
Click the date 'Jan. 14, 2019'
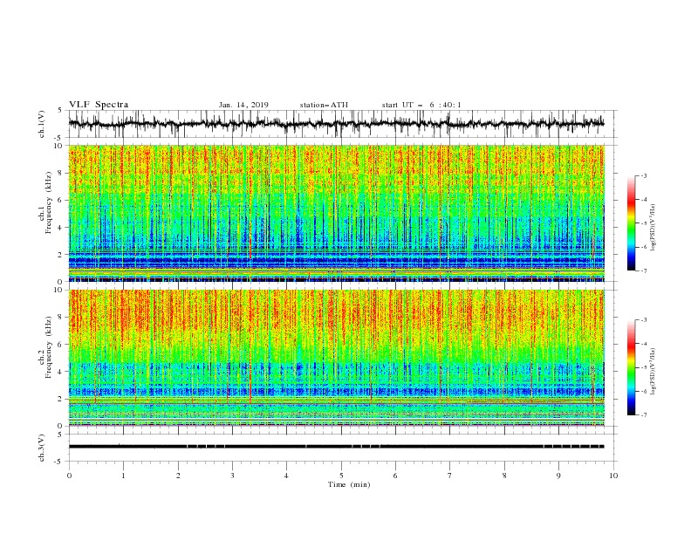pyautogui.click(x=243, y=105)
